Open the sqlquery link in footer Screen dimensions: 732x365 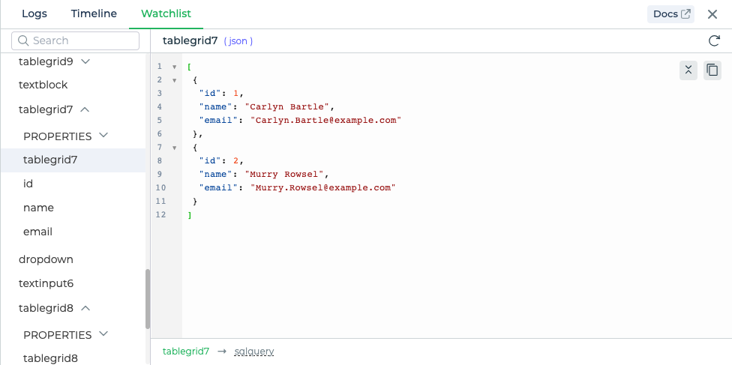click(254, 352)
